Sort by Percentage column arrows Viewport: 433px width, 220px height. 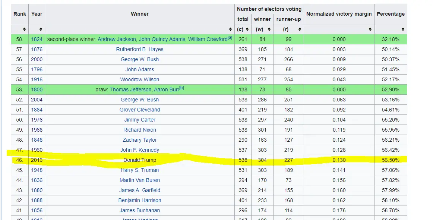pos(403,29)
